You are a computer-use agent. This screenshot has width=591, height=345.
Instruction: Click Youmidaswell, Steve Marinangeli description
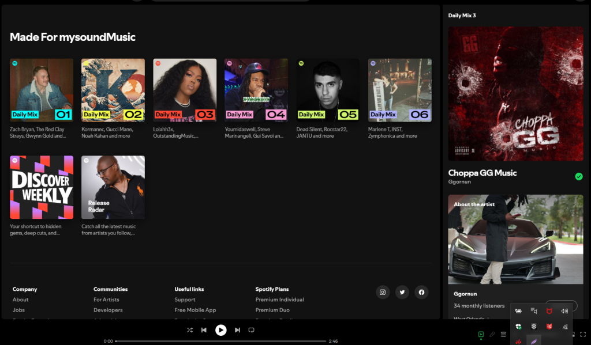click(x=254, y=132)
